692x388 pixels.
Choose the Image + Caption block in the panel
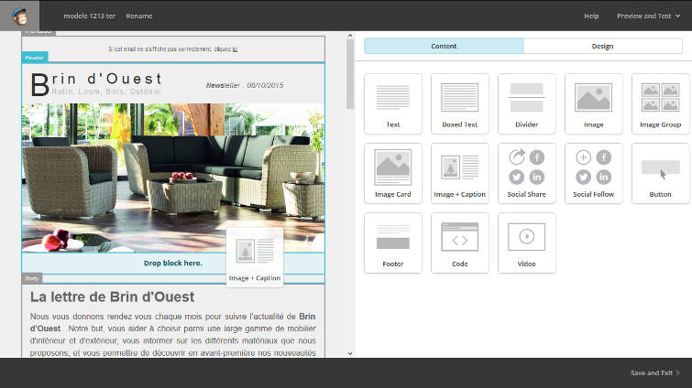460,174
